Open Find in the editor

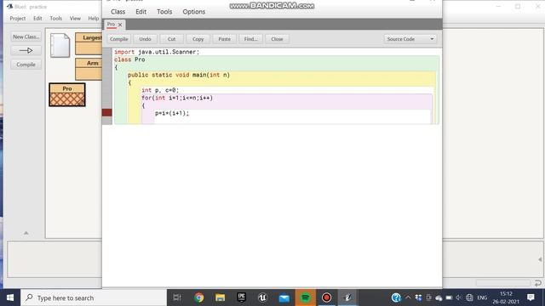[250, 39]
